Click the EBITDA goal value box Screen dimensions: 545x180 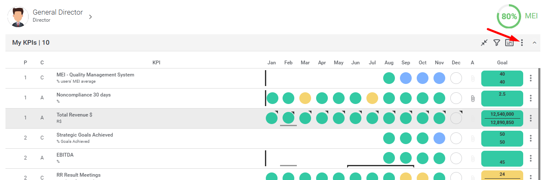pyautogui.click(x=502, y=158)
